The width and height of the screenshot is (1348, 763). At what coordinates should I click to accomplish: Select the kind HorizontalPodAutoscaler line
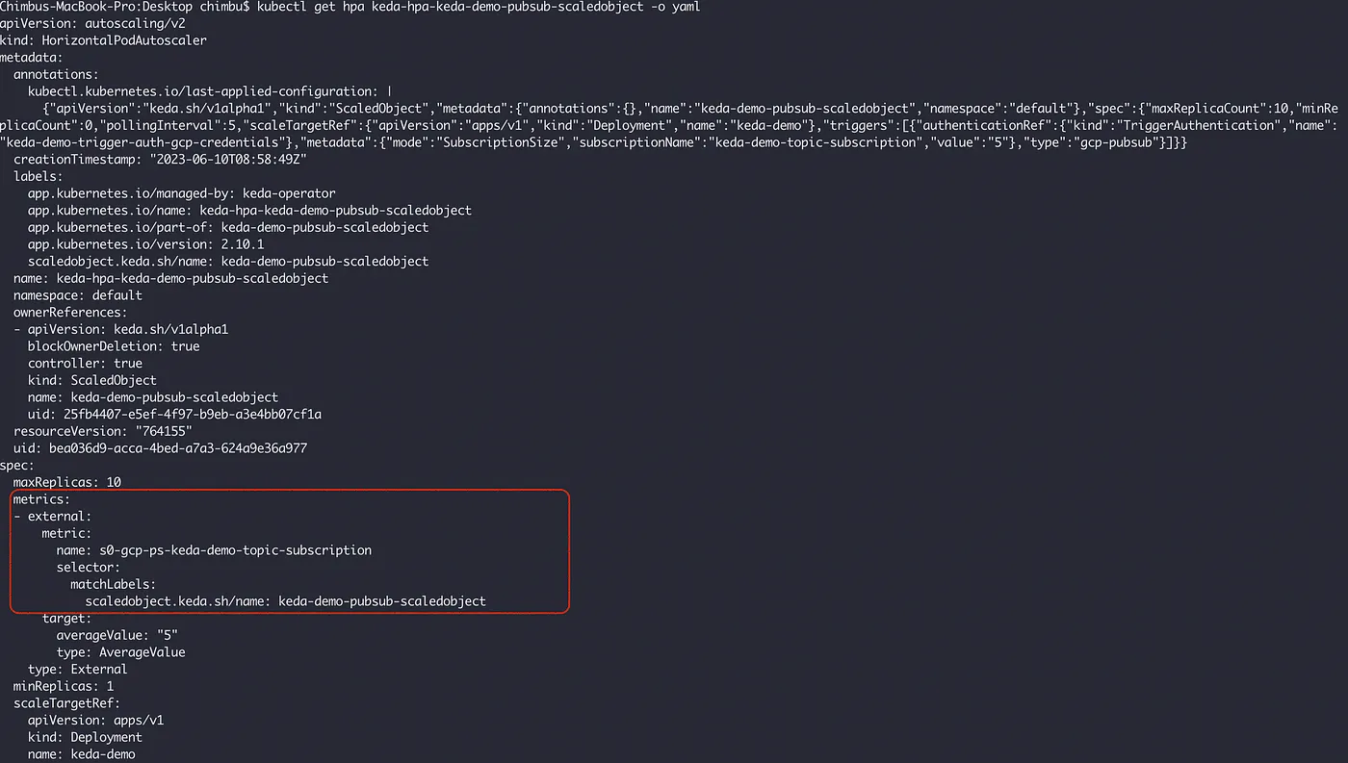tap(103, 40)
